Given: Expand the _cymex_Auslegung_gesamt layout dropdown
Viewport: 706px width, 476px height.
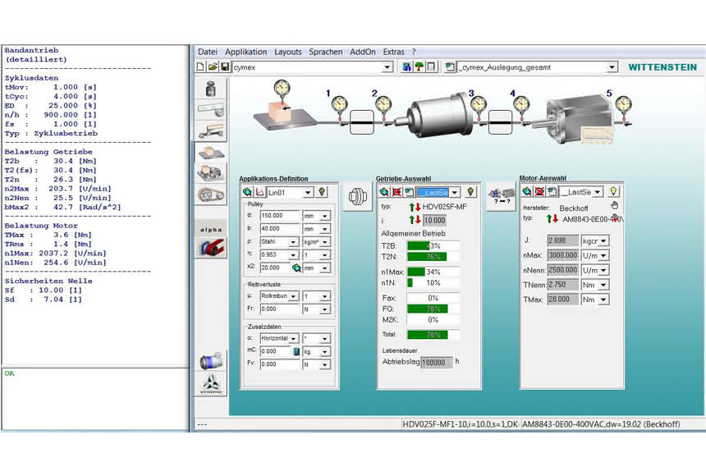Looking at the screenshot, I should (612, 67).
